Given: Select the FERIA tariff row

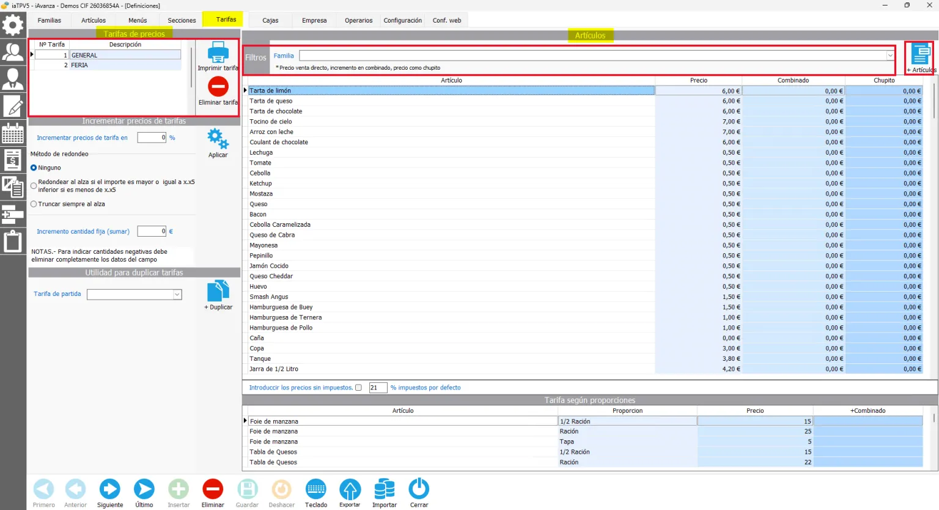Looking at the screenshot, I should (108, 65).
